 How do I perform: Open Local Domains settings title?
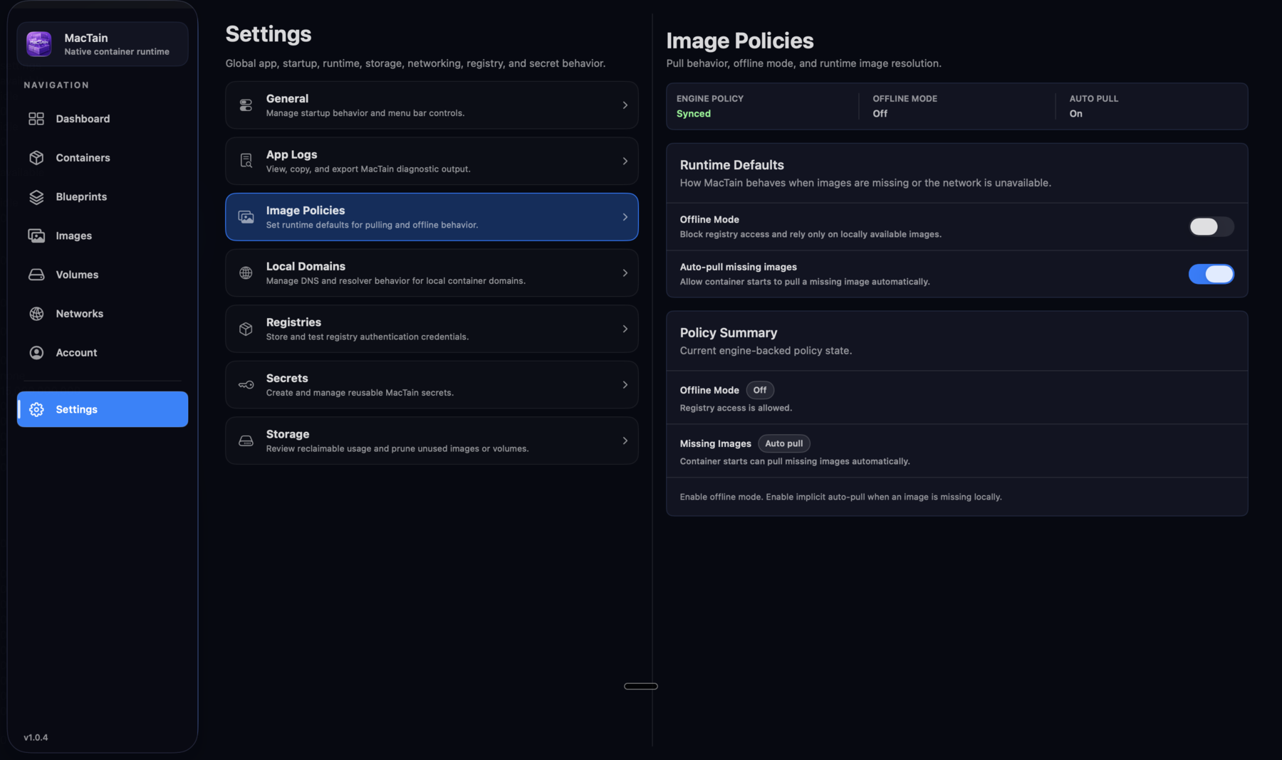tap(306, 266)
